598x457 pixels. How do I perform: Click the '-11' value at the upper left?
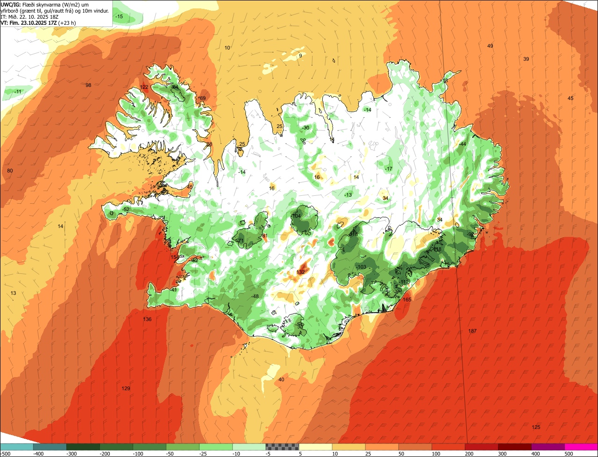point(17,91)
